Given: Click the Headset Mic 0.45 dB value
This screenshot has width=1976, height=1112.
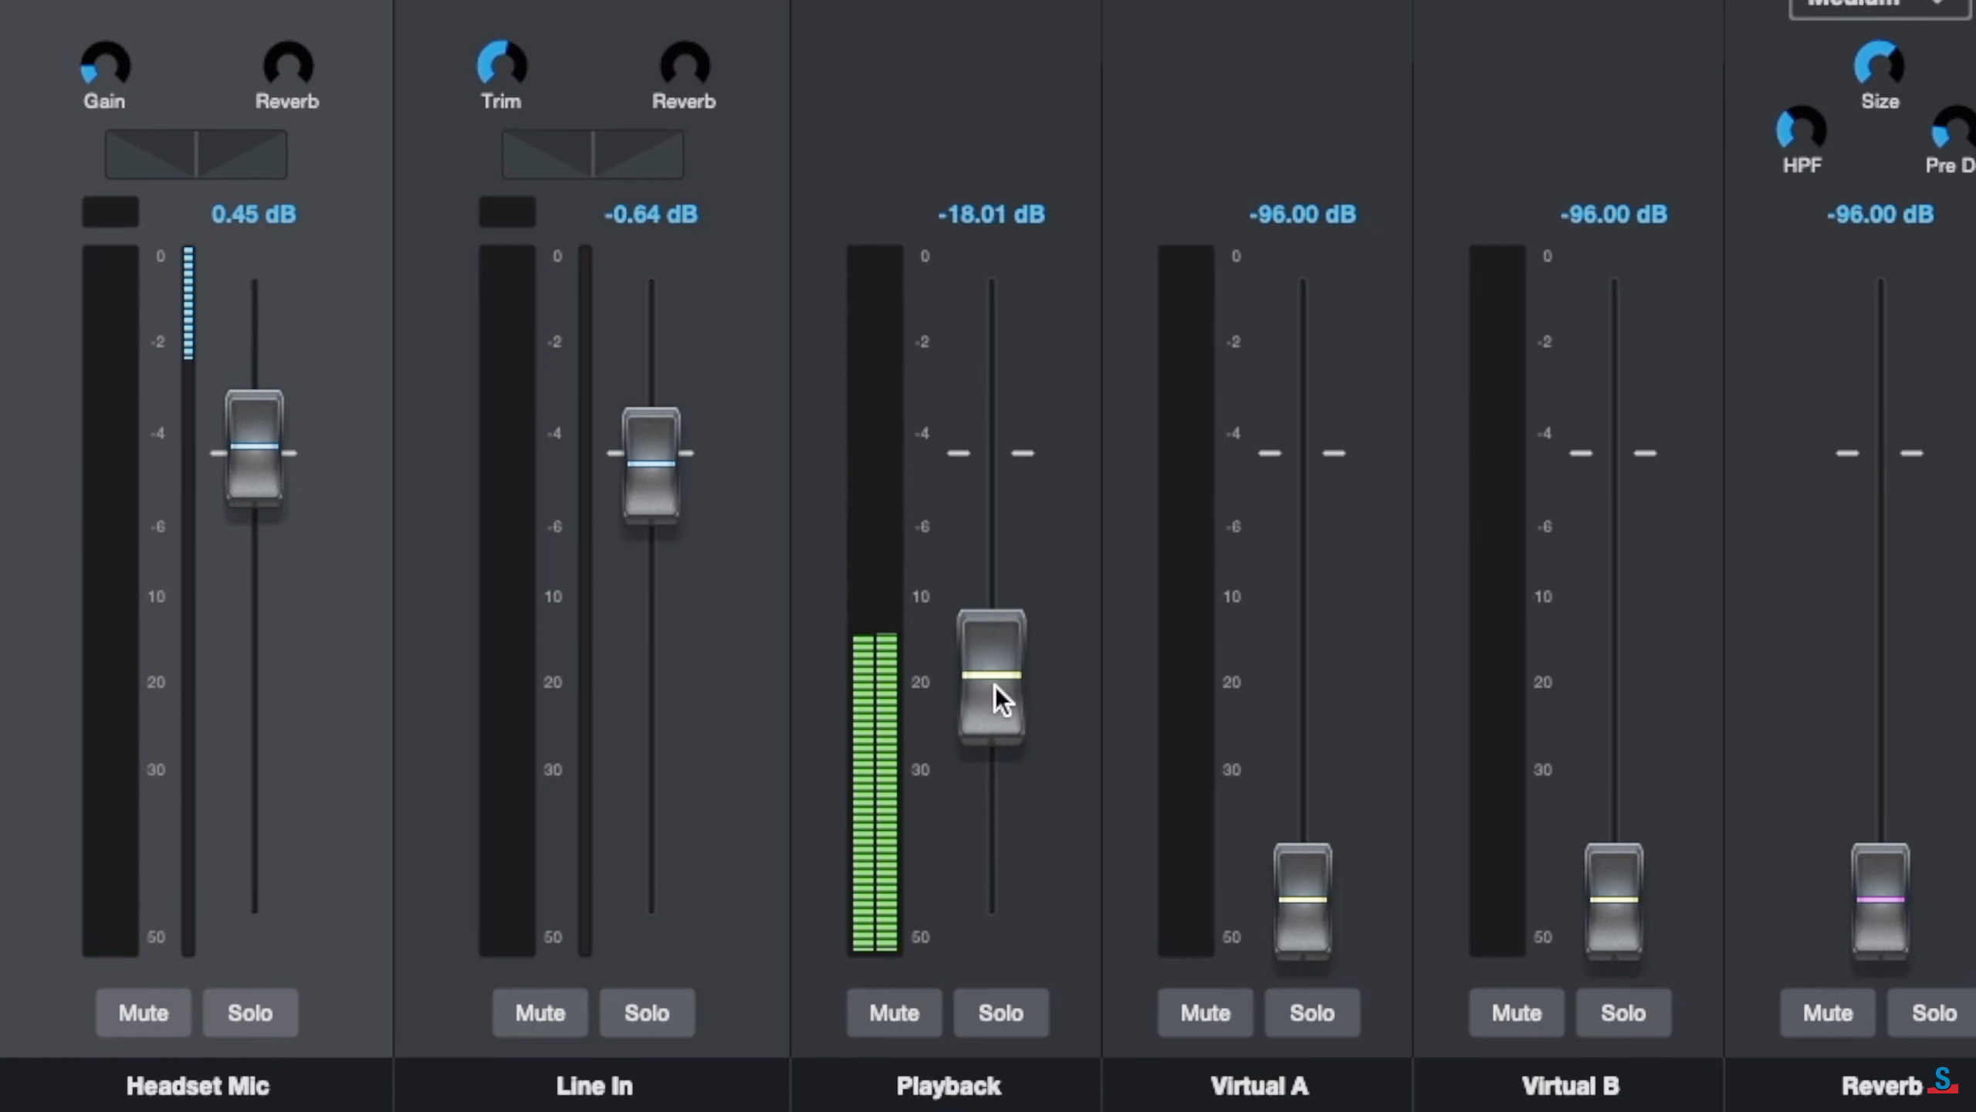Looking at the screenshot, I should pyautogui.click(x=253, y=214).
